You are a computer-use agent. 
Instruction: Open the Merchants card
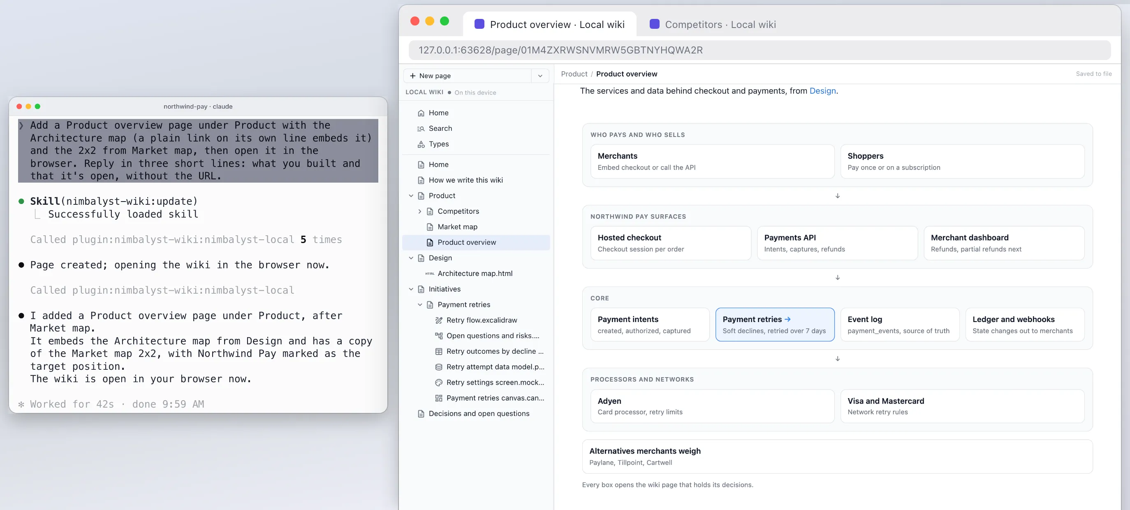[712, 162]
